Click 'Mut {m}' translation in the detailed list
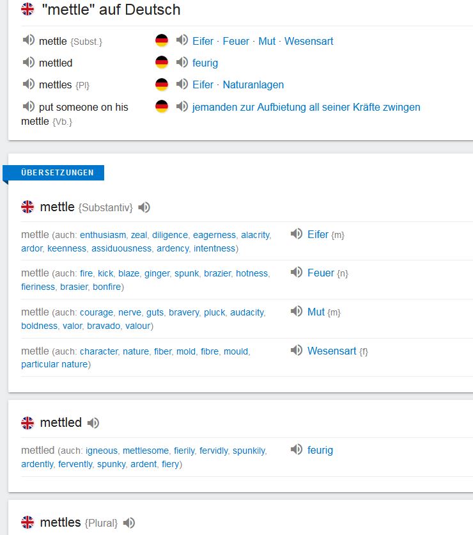Viewport: 473px width, 535px height. pos(316,312)
